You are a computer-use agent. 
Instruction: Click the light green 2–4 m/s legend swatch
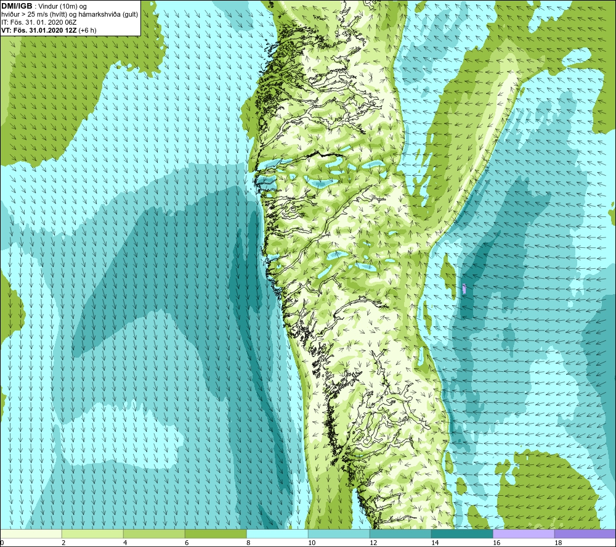[x=92, y=533]
